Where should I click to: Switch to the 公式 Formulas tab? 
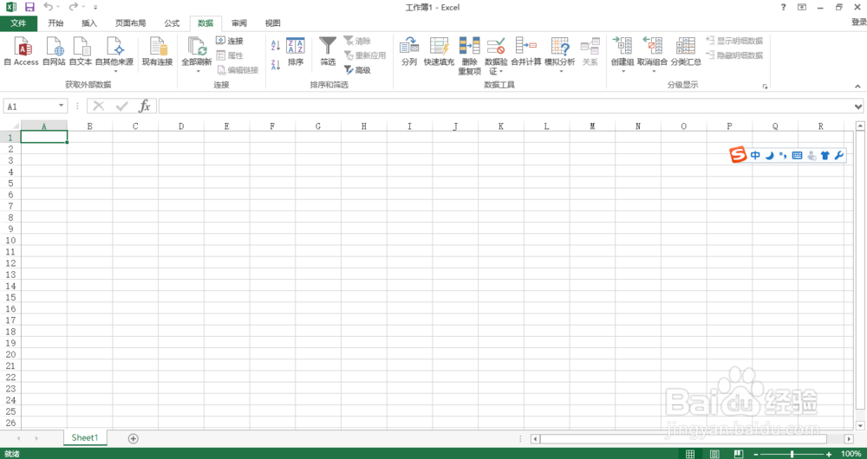pos(172,23)
